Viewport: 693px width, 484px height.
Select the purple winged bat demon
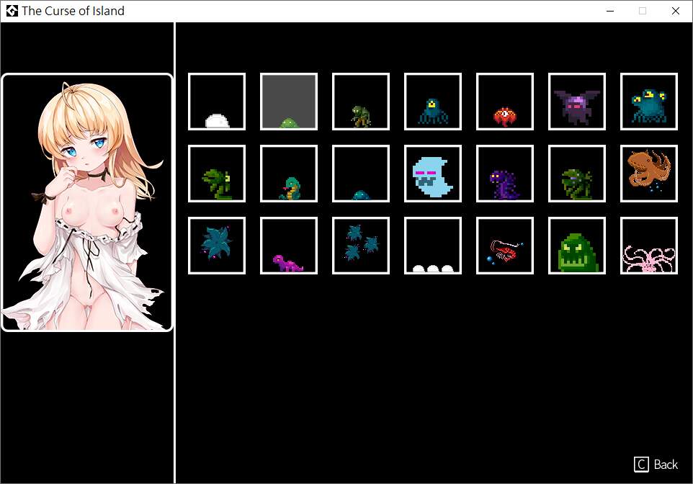577,102
